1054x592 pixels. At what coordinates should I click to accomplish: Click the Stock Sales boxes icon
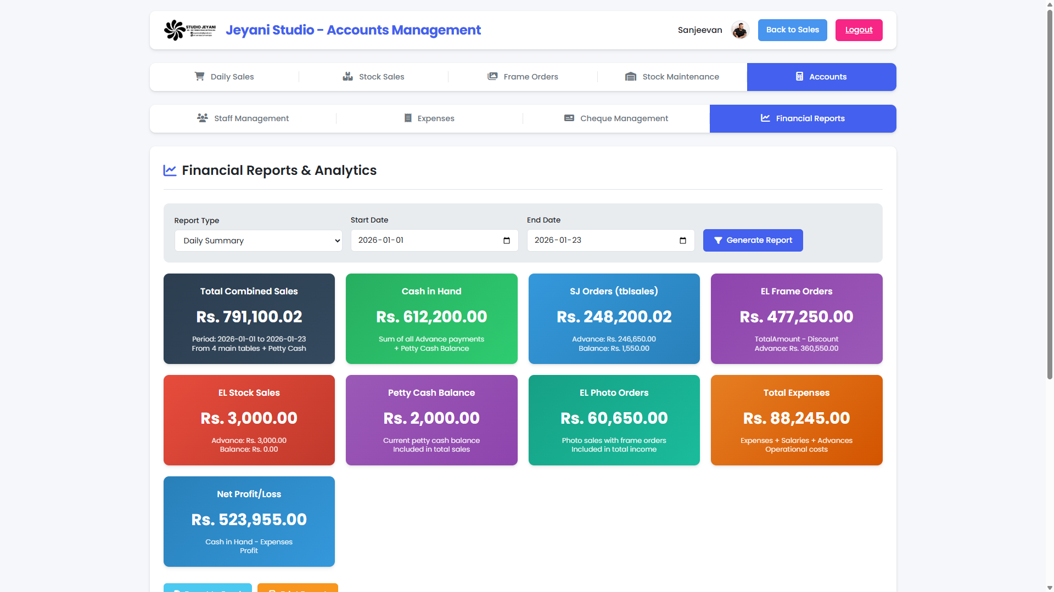[347, 76]
